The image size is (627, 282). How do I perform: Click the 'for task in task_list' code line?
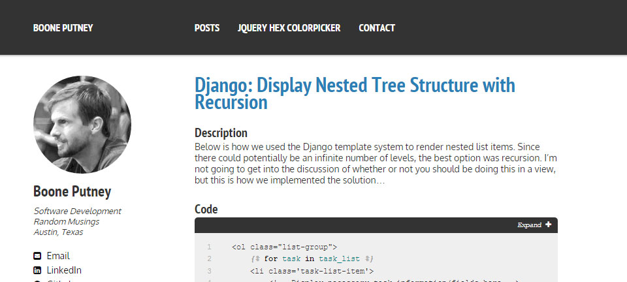[x=312, y=259]
